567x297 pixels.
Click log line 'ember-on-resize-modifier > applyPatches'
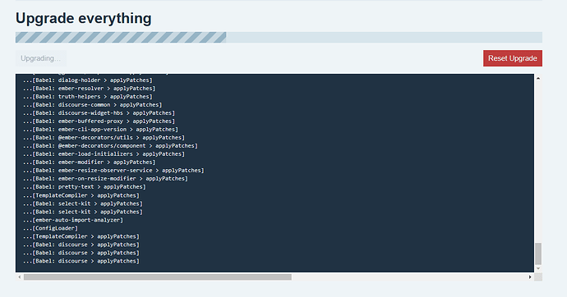click(x=105, y=179)
